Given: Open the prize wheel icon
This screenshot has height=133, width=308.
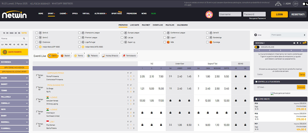Looking at the screenshot, I should pyautogui.click(x=210, y=14).
